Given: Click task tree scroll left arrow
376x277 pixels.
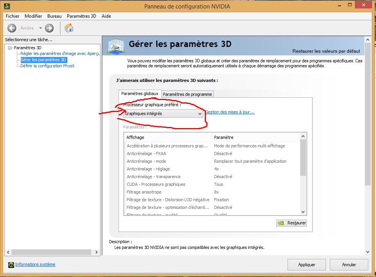Looking at the screenshot, I should point(8,252).
